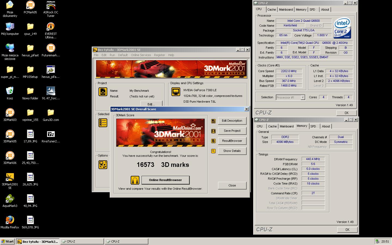Click the Project icon in 3DMark2001 window

[x=103, y=92]
